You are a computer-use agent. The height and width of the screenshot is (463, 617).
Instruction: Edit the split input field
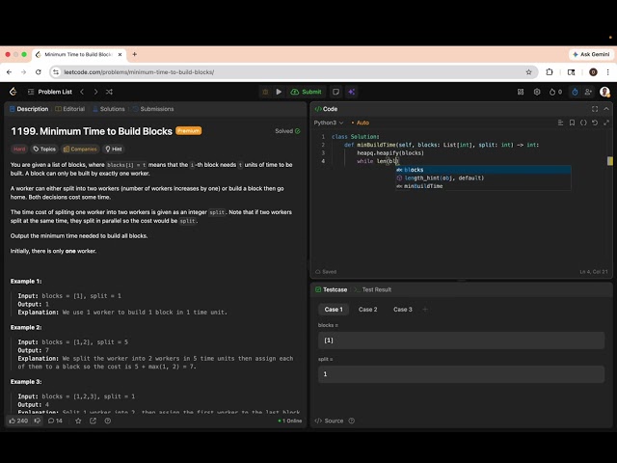[461, 374]
